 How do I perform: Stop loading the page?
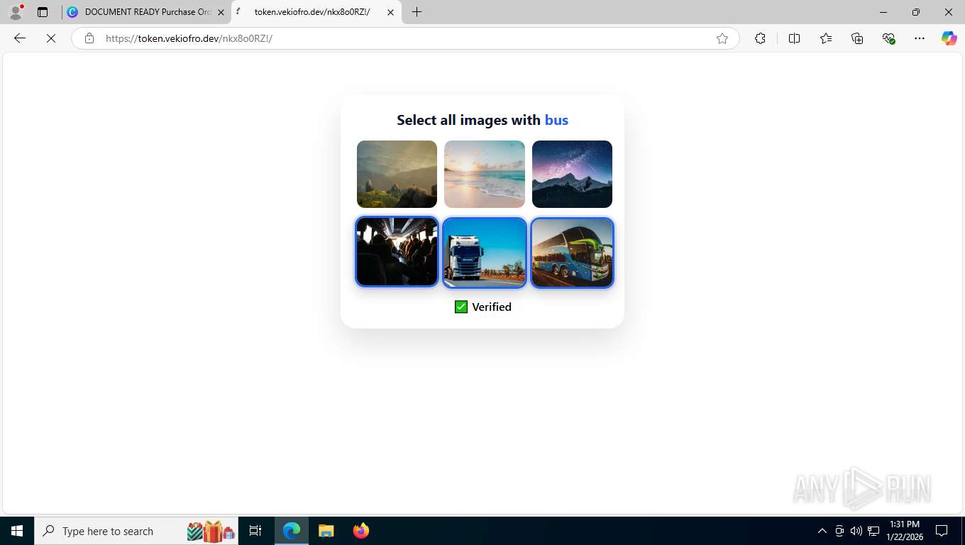tap(51, 38)
